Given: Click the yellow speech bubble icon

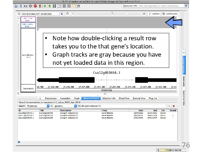Looking at the screenshot, I should click(x=74, y=6).
